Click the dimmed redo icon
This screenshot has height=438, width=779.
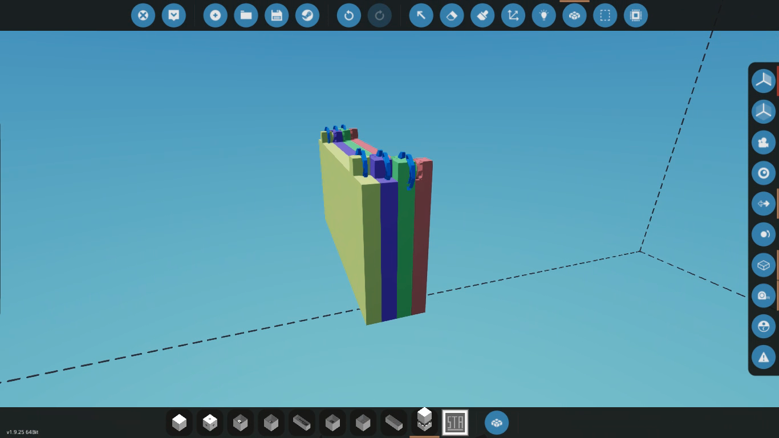(x=380, y=15)
